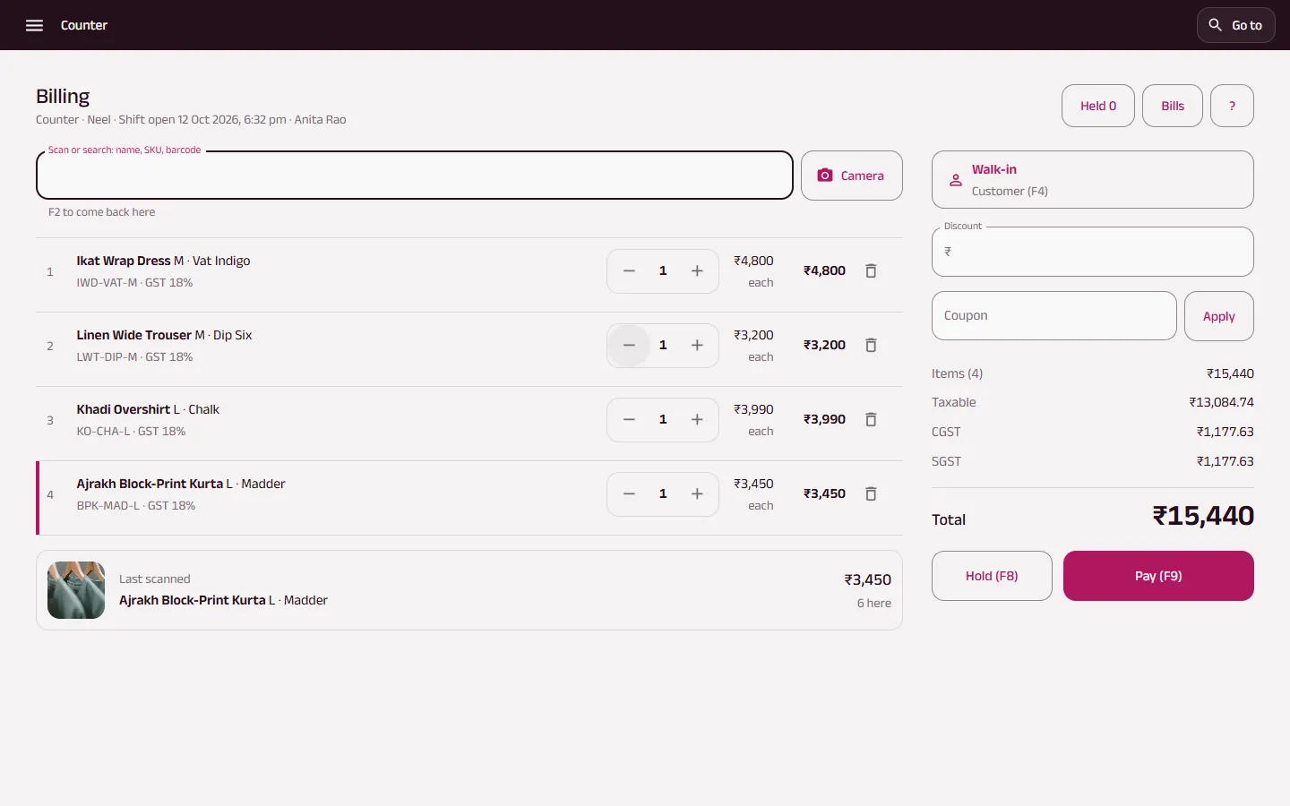Remove Linen Wide Trouser line item
The width and height of the screenshot is (1290, 806).
tap(871, 346)
